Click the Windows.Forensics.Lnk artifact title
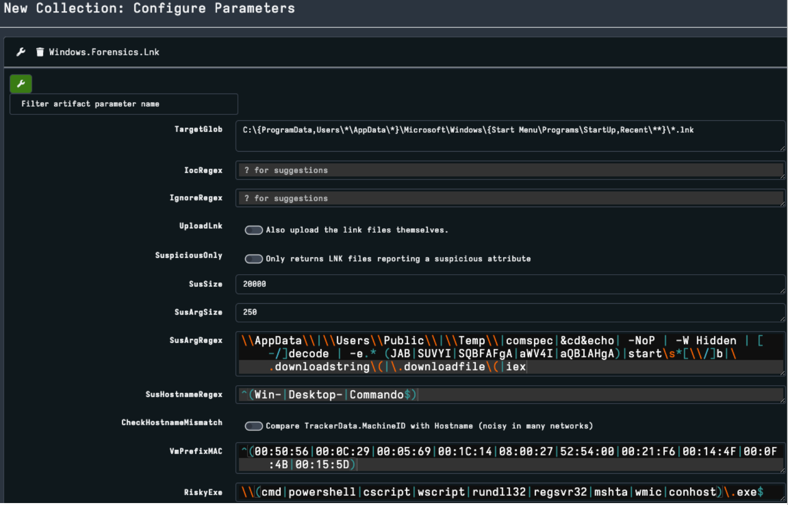The height and width of the screenshot is (505, 788). [x=104, y=52]
